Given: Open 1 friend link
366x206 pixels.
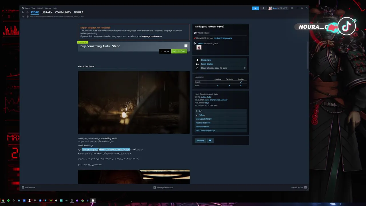Looking at the screenshot, I should (200, 43).
